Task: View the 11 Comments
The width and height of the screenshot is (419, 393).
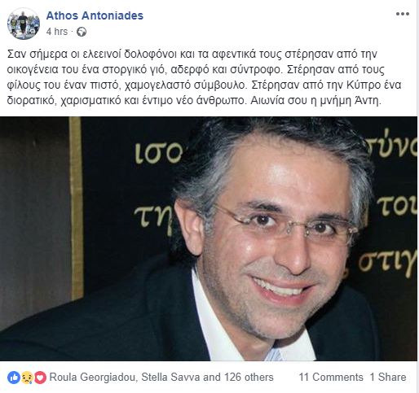Action: (331, 378)
